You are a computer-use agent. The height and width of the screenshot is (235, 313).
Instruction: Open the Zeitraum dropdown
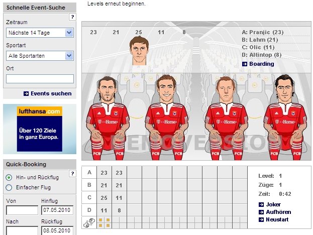point(40,33)
